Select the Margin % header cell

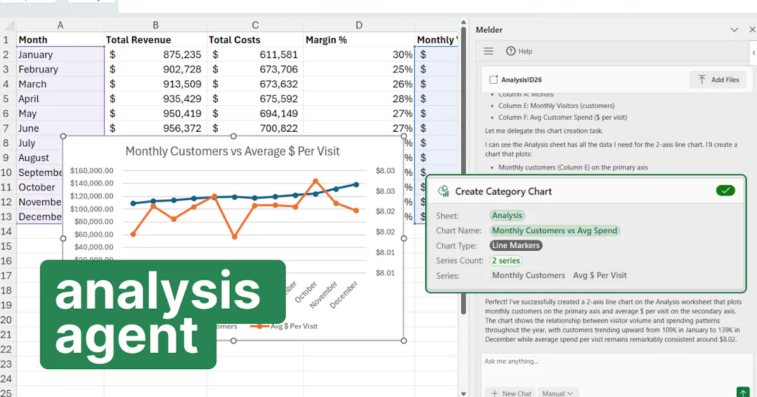[x=359, y=40]
